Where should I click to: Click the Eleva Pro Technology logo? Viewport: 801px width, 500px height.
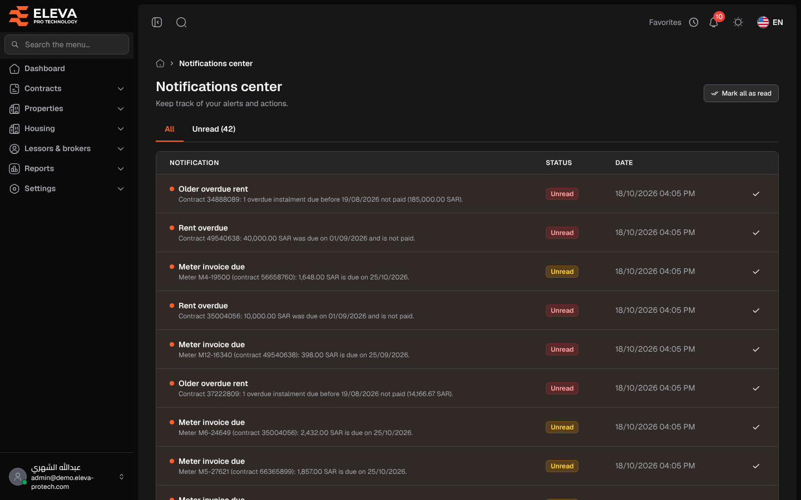coord(43,16)
